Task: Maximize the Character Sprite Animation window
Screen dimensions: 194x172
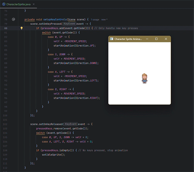Action: (156, 39)
